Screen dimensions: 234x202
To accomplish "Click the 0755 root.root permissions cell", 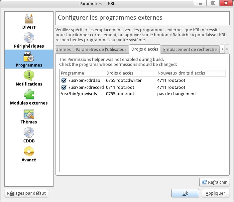I will pos(120,94).
